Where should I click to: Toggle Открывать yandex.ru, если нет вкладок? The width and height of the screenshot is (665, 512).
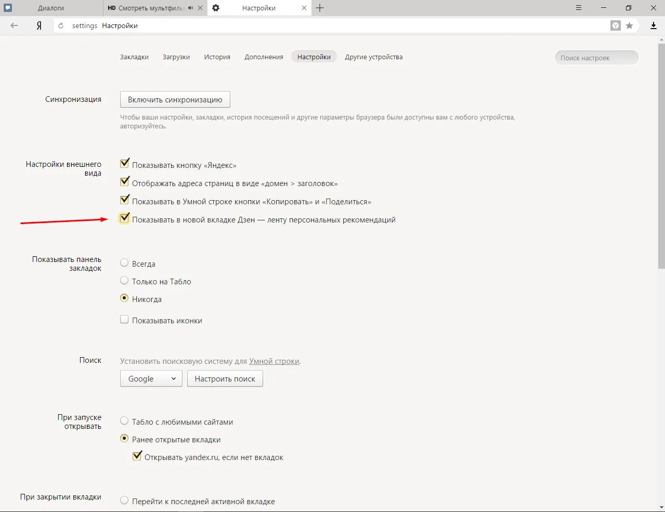(x=137, y=456)
